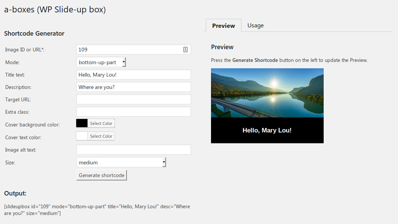Select Color for cover background
The width and height of the screenshot is (398, 224).
(101, 123)
